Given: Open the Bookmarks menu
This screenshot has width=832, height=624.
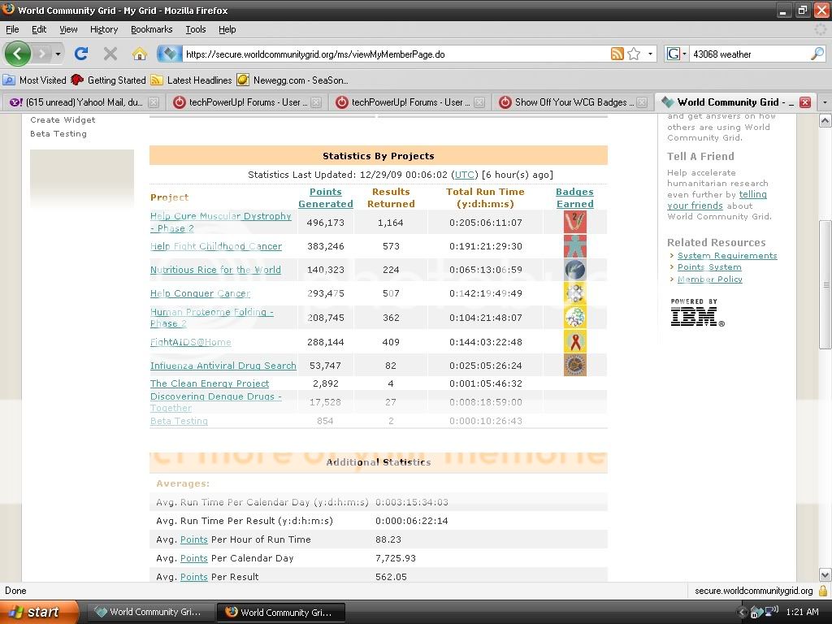Looking at the screenshot, I should [151, 29].
